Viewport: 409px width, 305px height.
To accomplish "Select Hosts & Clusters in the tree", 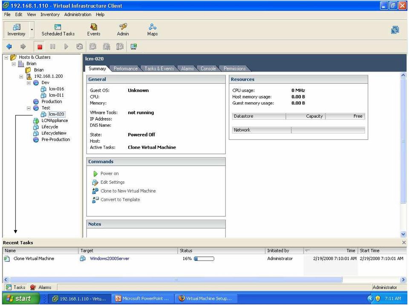I will point(35,57).
